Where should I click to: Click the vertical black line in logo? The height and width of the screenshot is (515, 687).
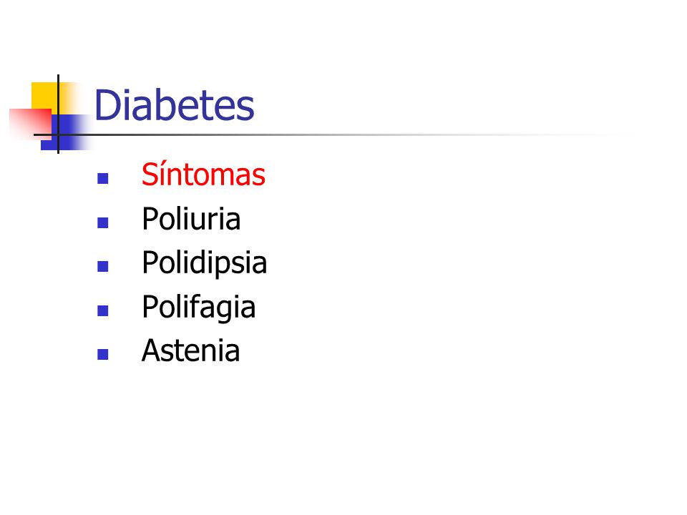(x=58, y=114)
